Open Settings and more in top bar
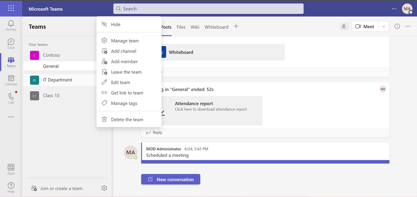 394,9
